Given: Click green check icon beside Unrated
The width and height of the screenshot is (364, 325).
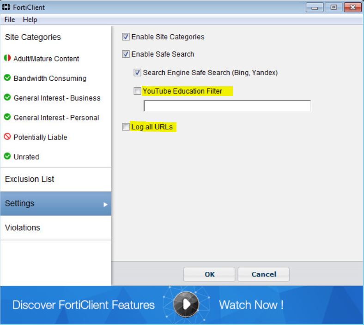Looking at the screenshot, I should pyautogui.click(x=7, y=156).
